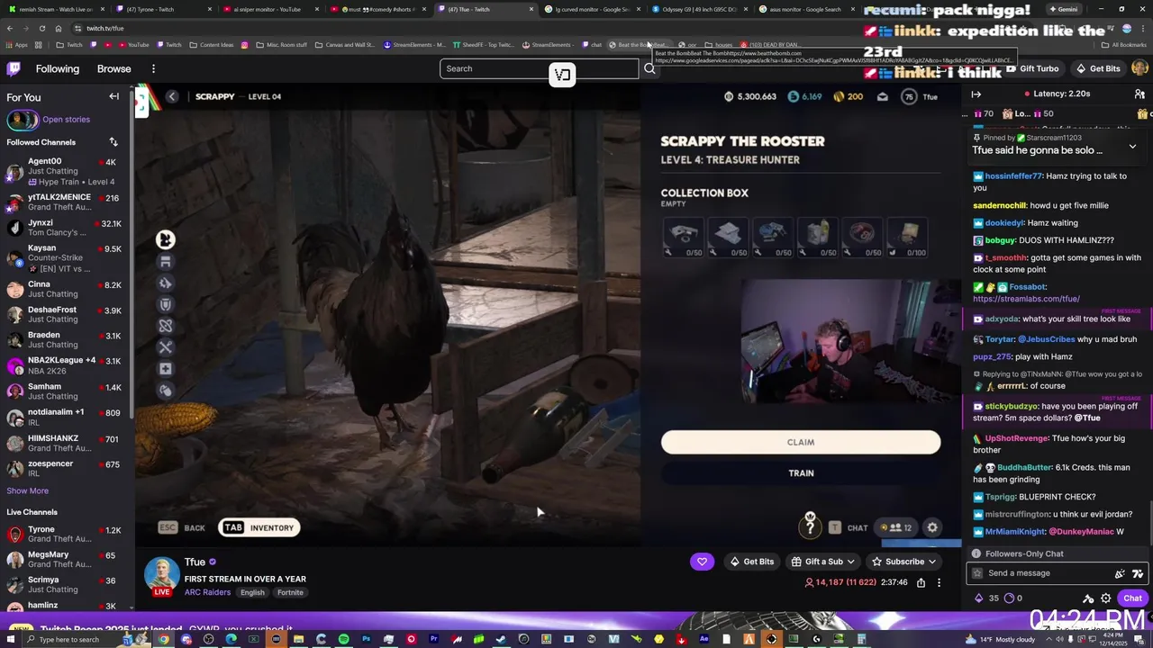Open the ARC Raiders category link

pyautogui.click(x=209, y=592)
